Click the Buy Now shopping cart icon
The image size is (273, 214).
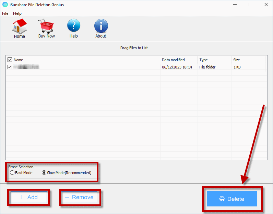47,28
